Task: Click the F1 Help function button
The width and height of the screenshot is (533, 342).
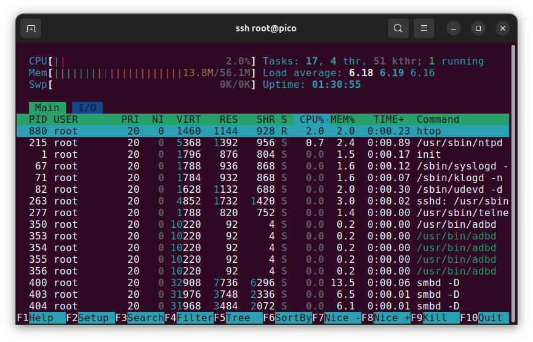Action: pyautogui.click(x=41, y=318)
